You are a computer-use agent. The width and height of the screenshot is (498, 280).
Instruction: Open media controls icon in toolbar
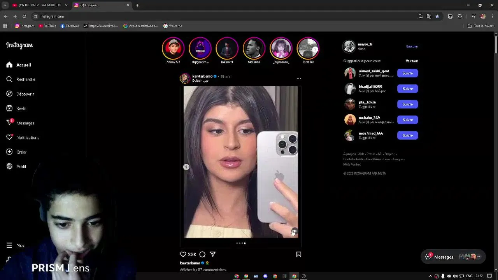(x=473, y=16)
